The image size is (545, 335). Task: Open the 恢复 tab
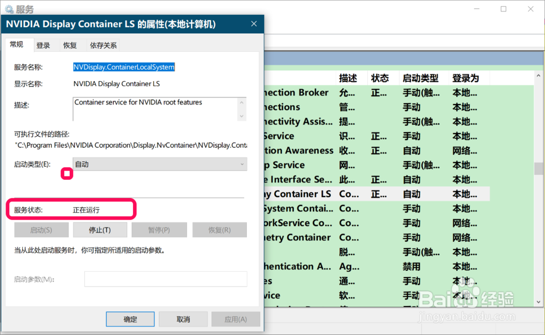(70, 45)
